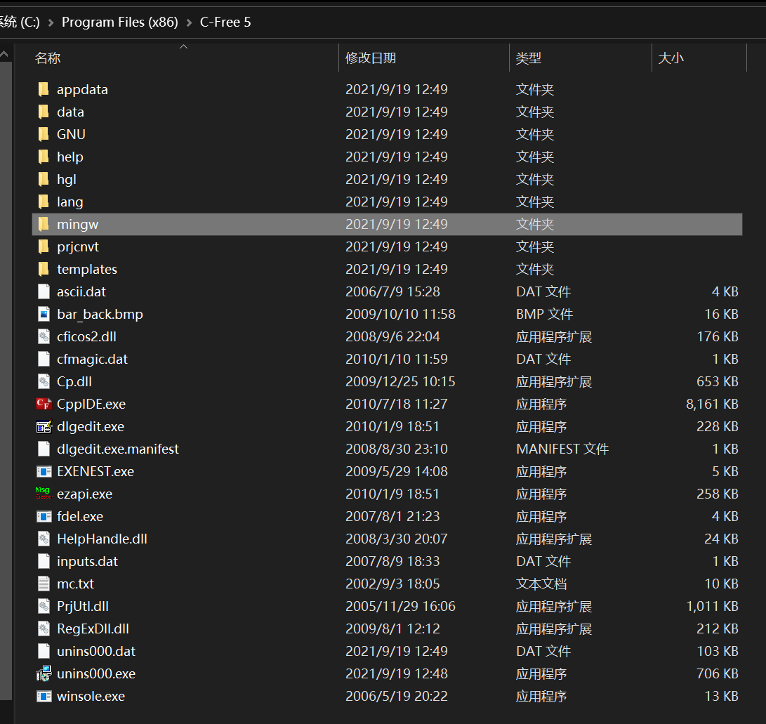Image resolution: width=766 pixels, height=724 pixels.
Task: Click the red CppIDE.exe C-Free icon
Action: (44, 404)
